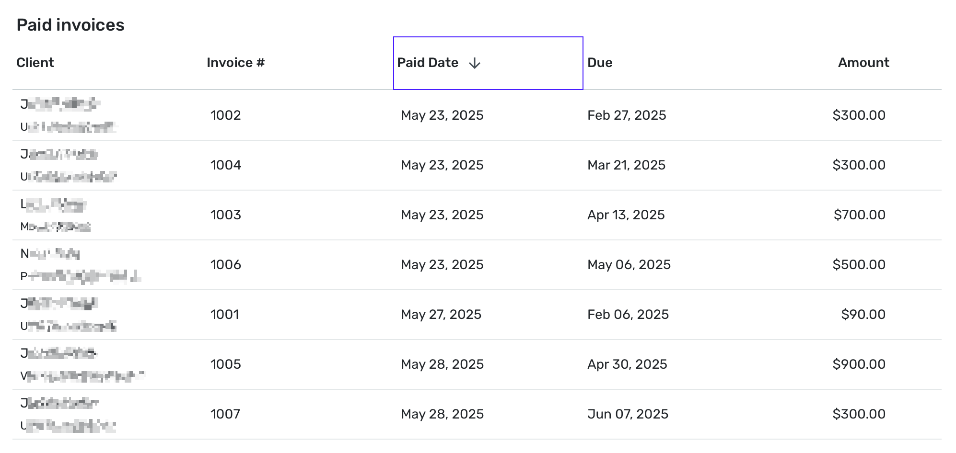Select the $90.00 amount cell
The image size is (956, 453).
[x=863, y=315]
